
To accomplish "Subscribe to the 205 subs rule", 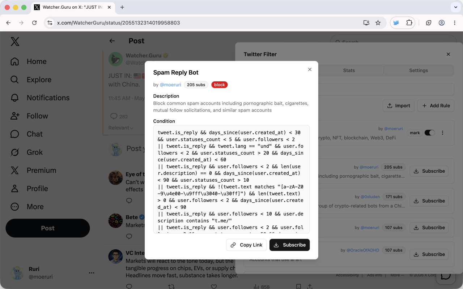I will click(429, 171).
